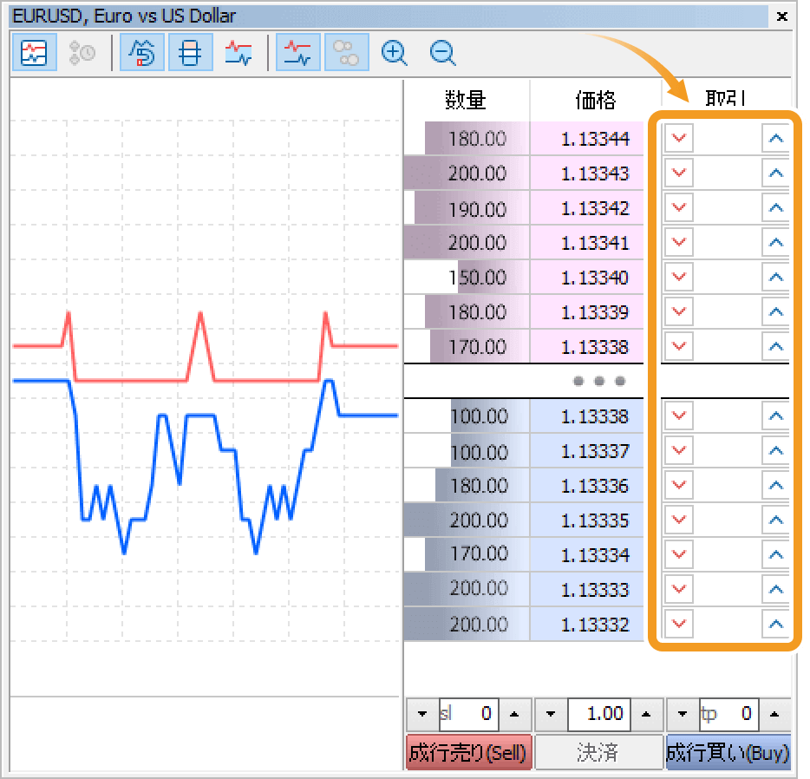
Task: Click the 成行買い(Buy) market buy button
Action: (x=728, y=752)
